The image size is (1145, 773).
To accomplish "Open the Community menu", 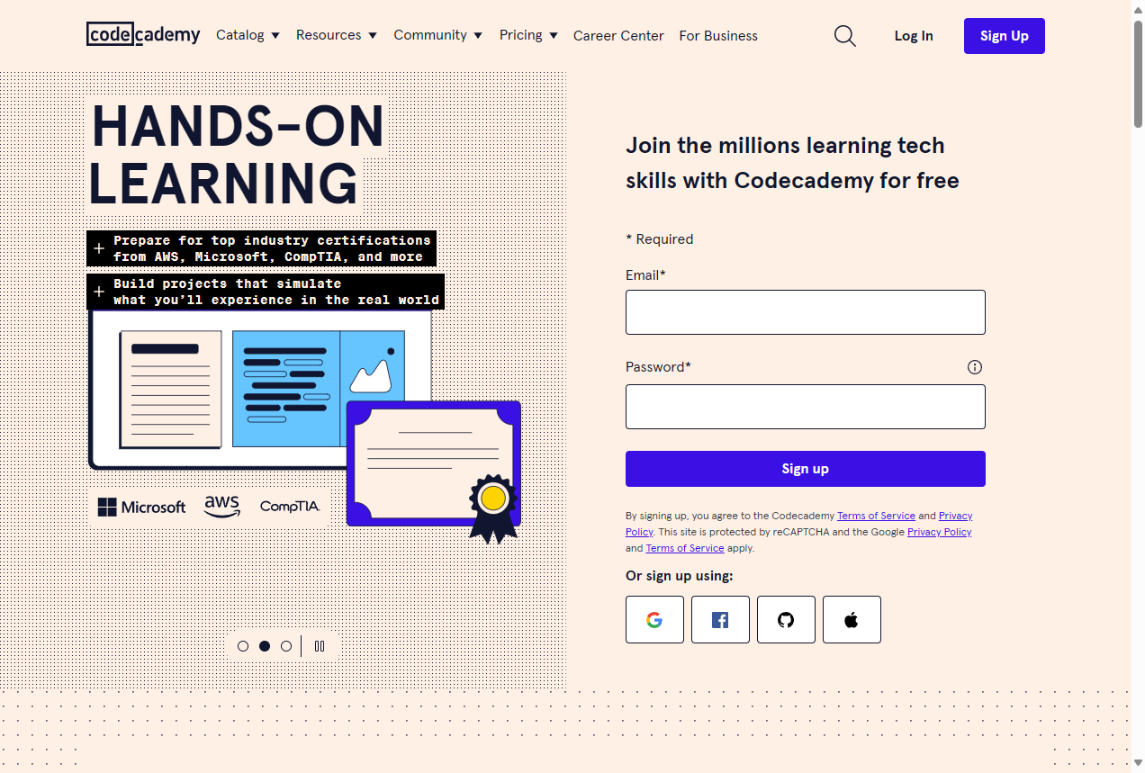I will [x=437, y=35].
